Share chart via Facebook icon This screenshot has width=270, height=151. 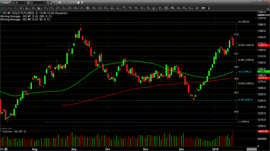tap(82, 3)
